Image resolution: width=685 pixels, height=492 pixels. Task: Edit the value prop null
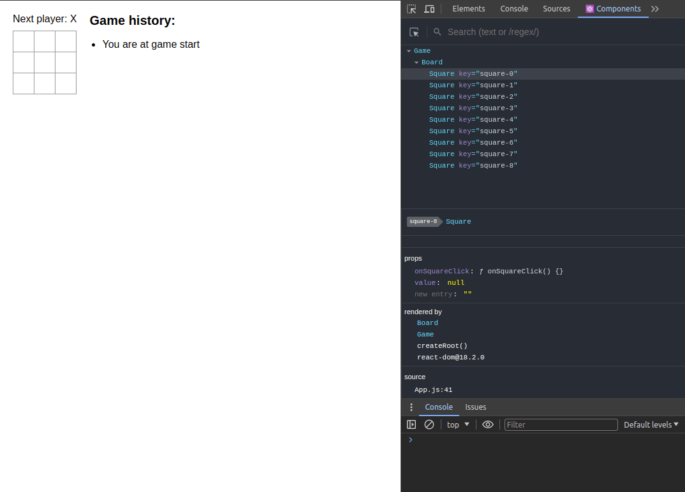[x=455, y=283]
